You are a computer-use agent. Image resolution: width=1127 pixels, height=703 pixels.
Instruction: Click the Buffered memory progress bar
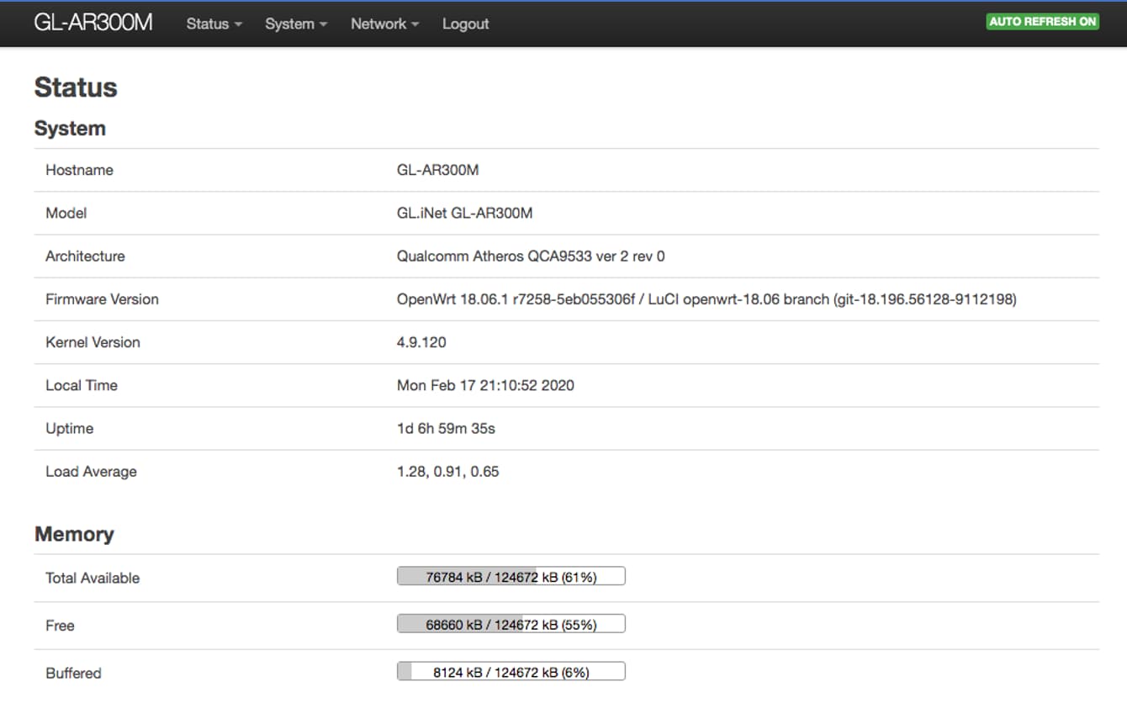click(511, 672)
